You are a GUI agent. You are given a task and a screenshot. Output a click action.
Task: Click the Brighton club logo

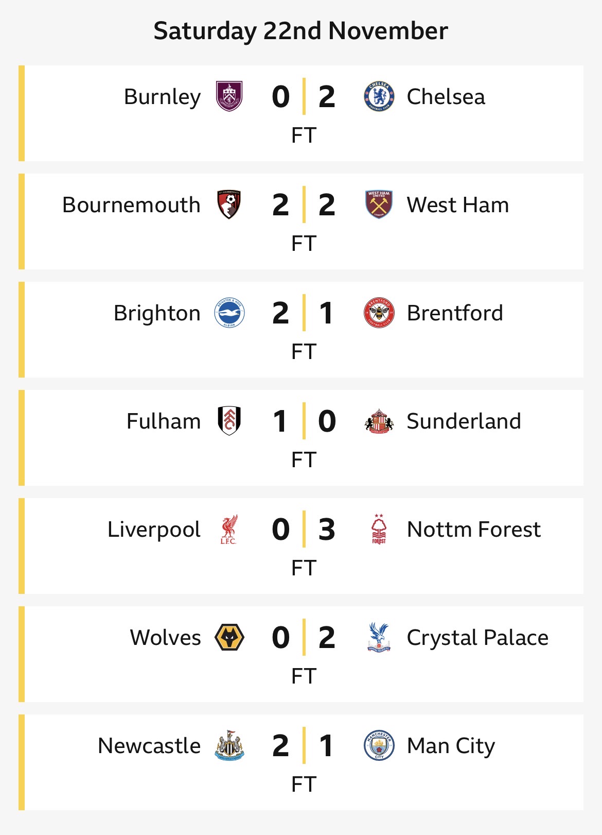(229, 313)
